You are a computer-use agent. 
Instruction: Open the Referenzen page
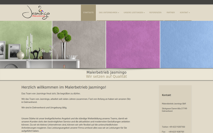pos(155,12)
